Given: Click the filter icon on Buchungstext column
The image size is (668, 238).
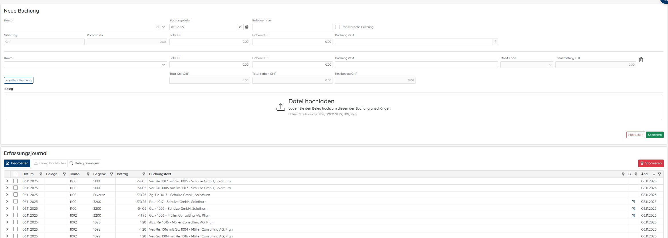Looking at the screenshot, I should [x=623, y=174].
